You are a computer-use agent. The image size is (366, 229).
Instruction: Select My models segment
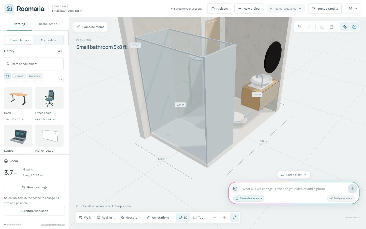pos(48,40)
